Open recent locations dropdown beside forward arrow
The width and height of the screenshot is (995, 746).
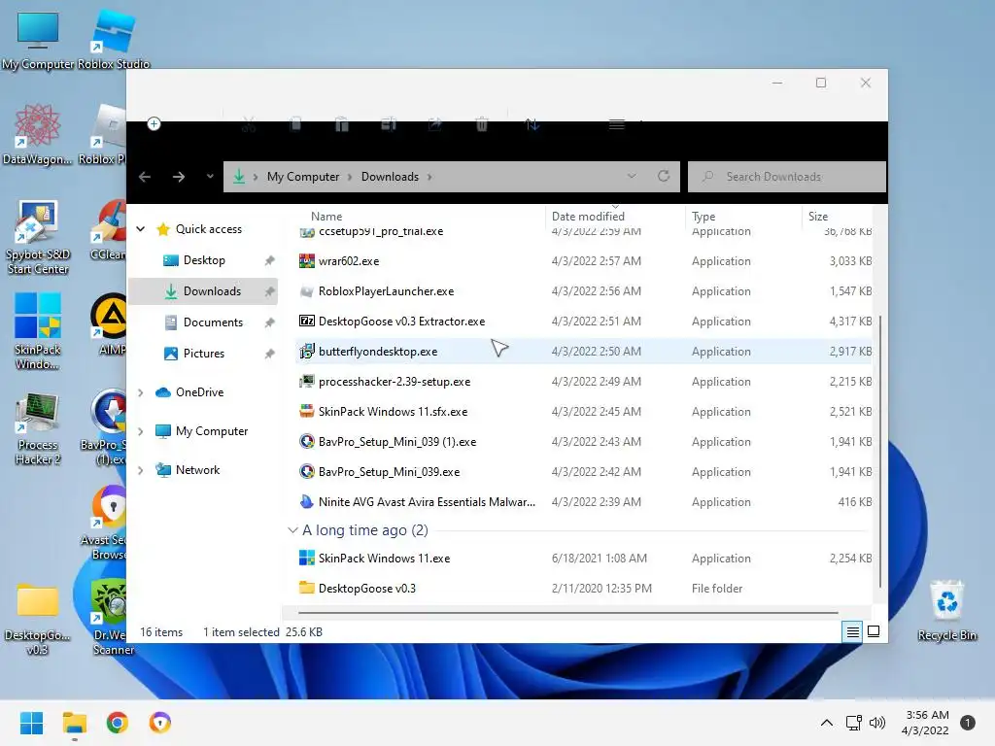click(210, 177)
